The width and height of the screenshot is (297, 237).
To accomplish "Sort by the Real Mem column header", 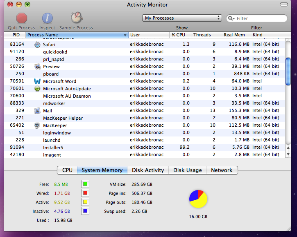I will pyautogui.click(x=234, y=35).
